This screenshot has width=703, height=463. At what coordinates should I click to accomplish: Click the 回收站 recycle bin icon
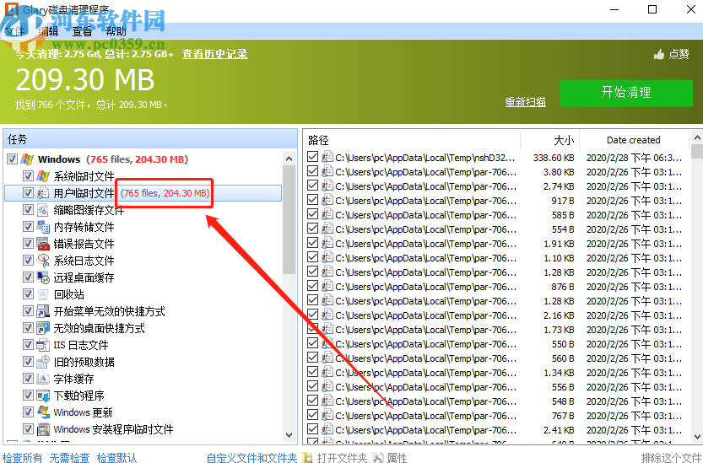(x=43, y=294)
